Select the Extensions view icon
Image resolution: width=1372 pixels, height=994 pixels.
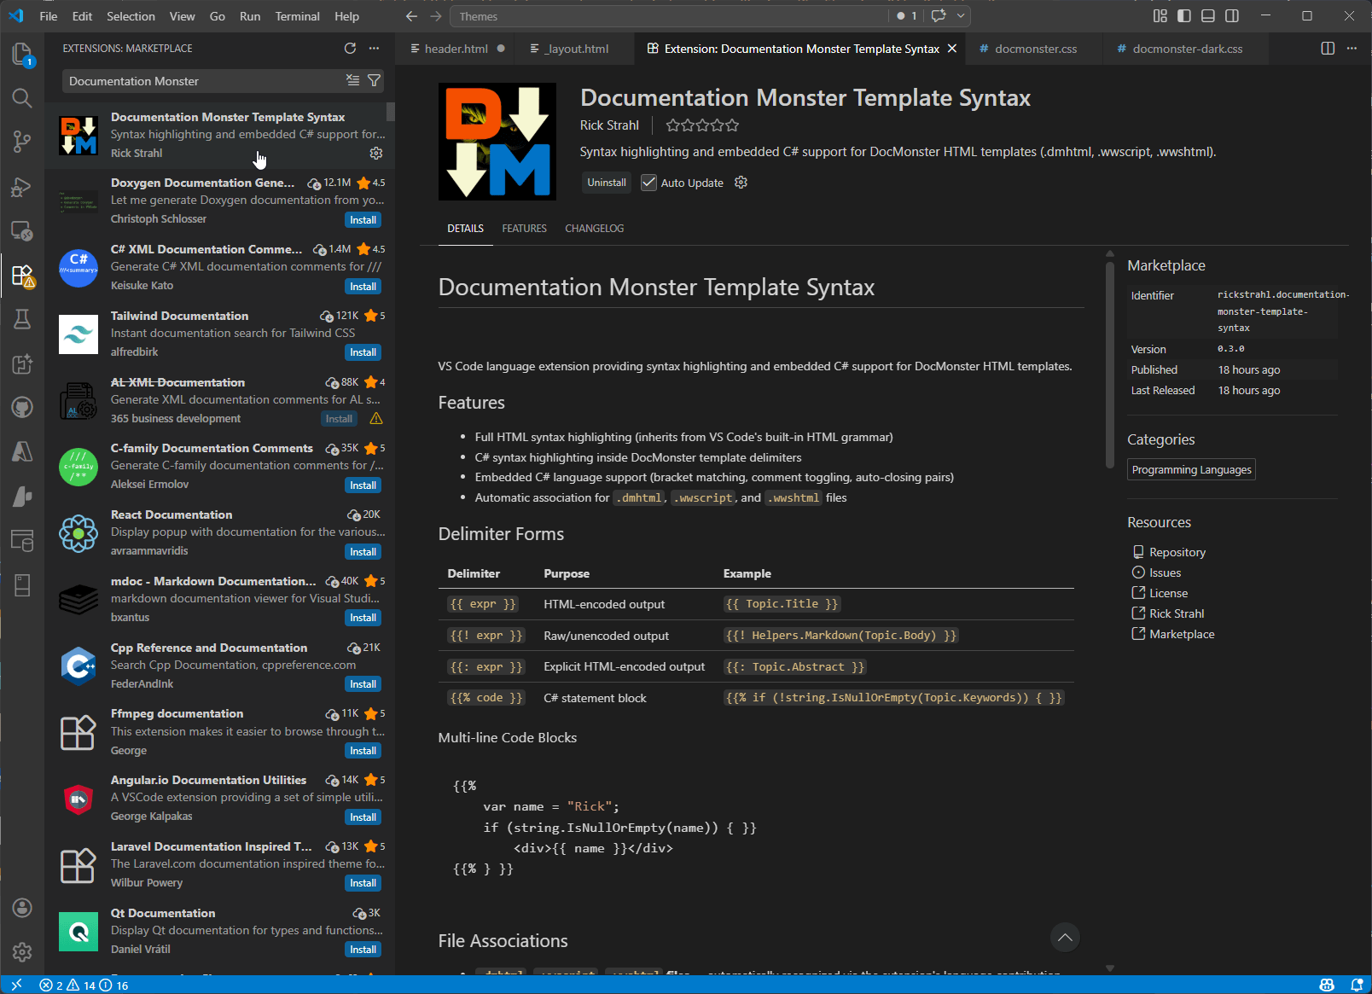click(x=22, y=276)
